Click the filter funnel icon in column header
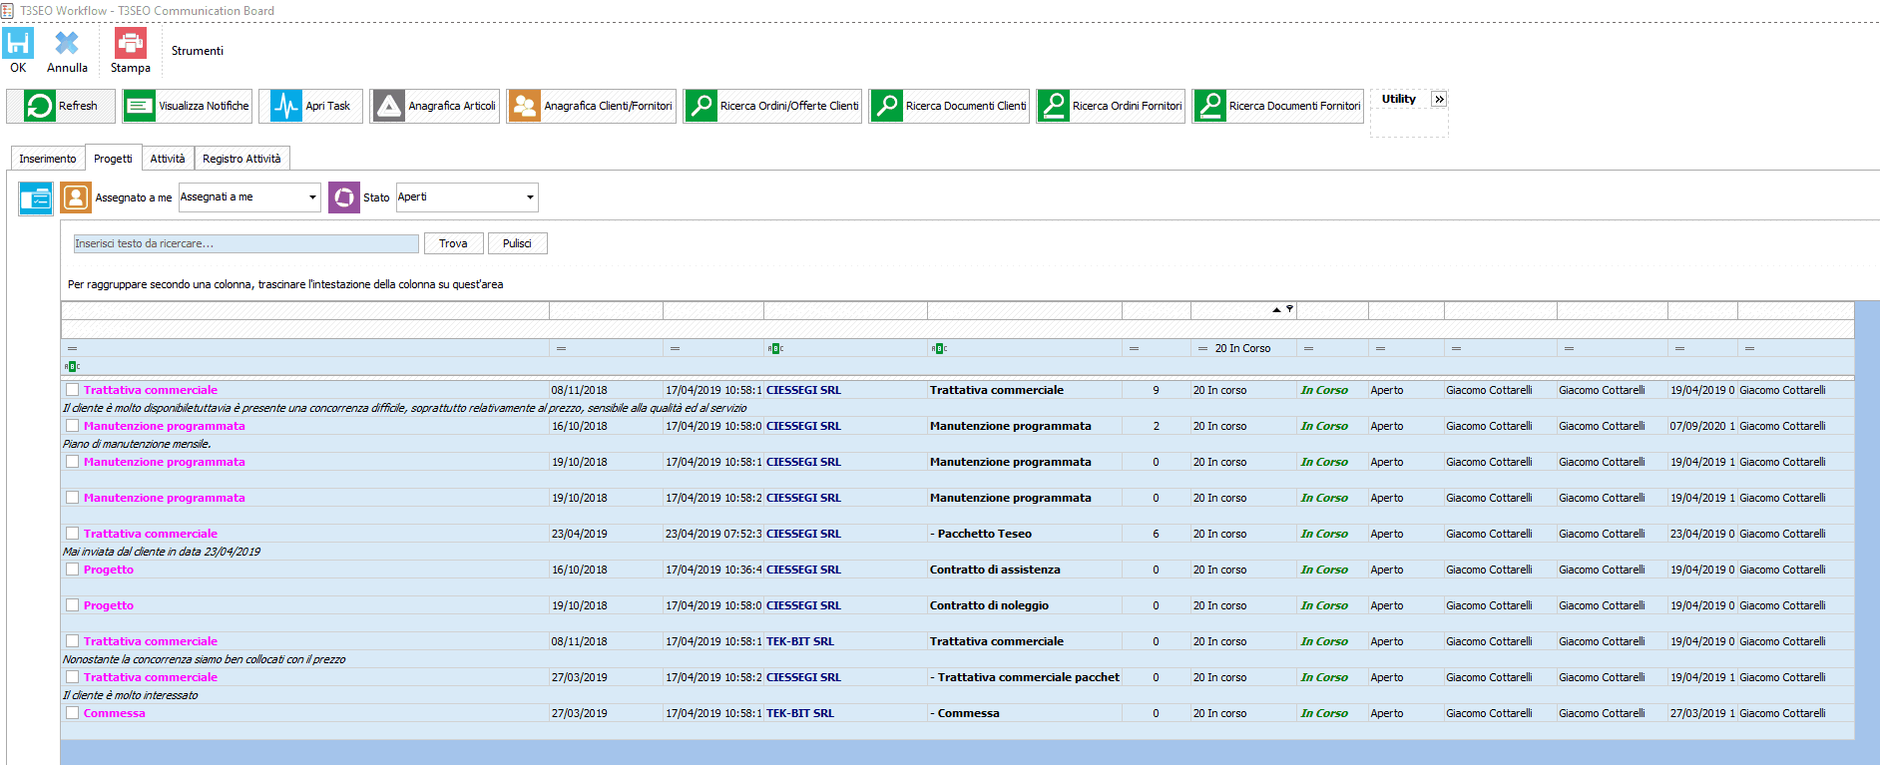The width and height of the screenshot is (1880, 765). [x=1289, y=309]
